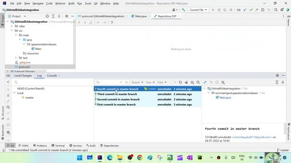Click the search magnifier in Git branches sidebar
This screenshot has width=291, height=163.
click(8, 107)
